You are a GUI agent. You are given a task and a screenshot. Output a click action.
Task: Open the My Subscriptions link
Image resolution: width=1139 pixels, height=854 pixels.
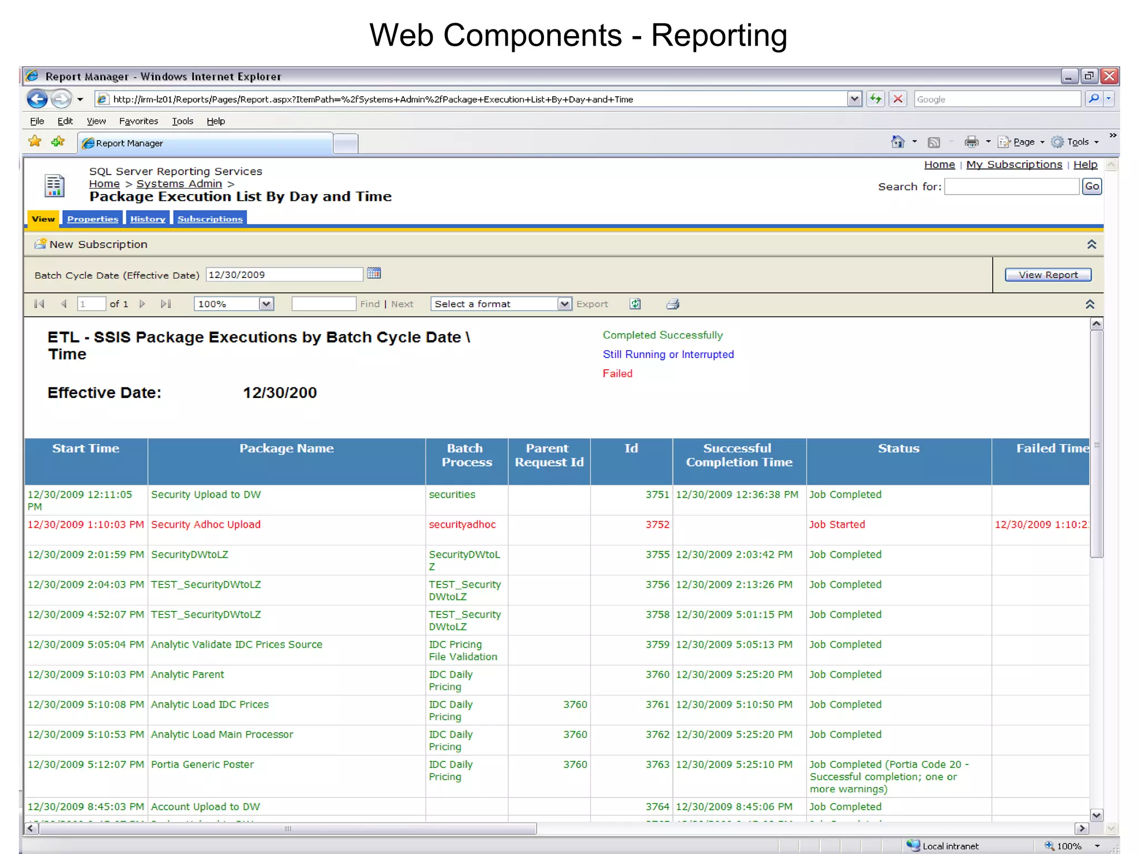1014,165
